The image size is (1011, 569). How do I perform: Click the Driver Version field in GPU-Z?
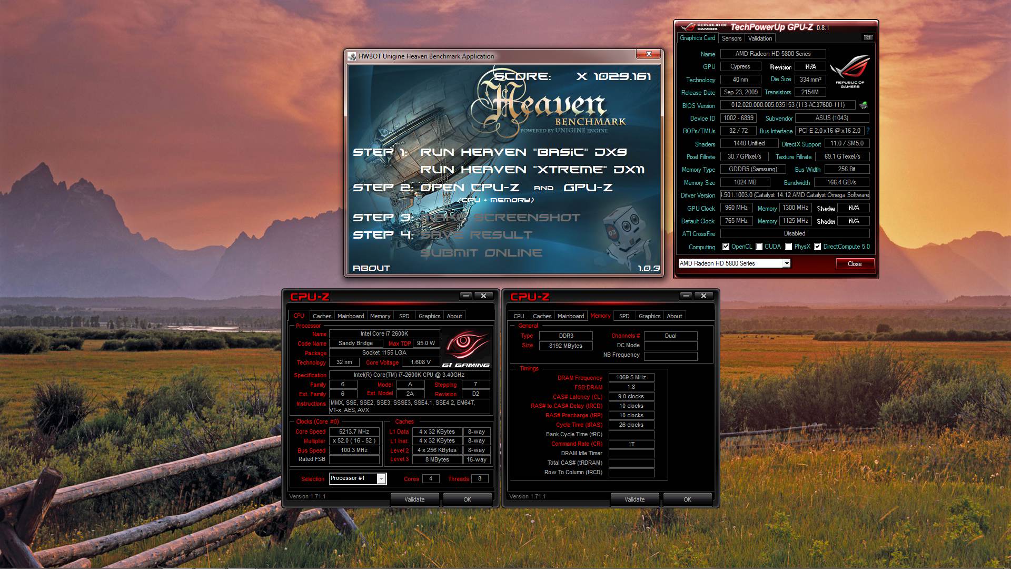[x=795, y=195]
